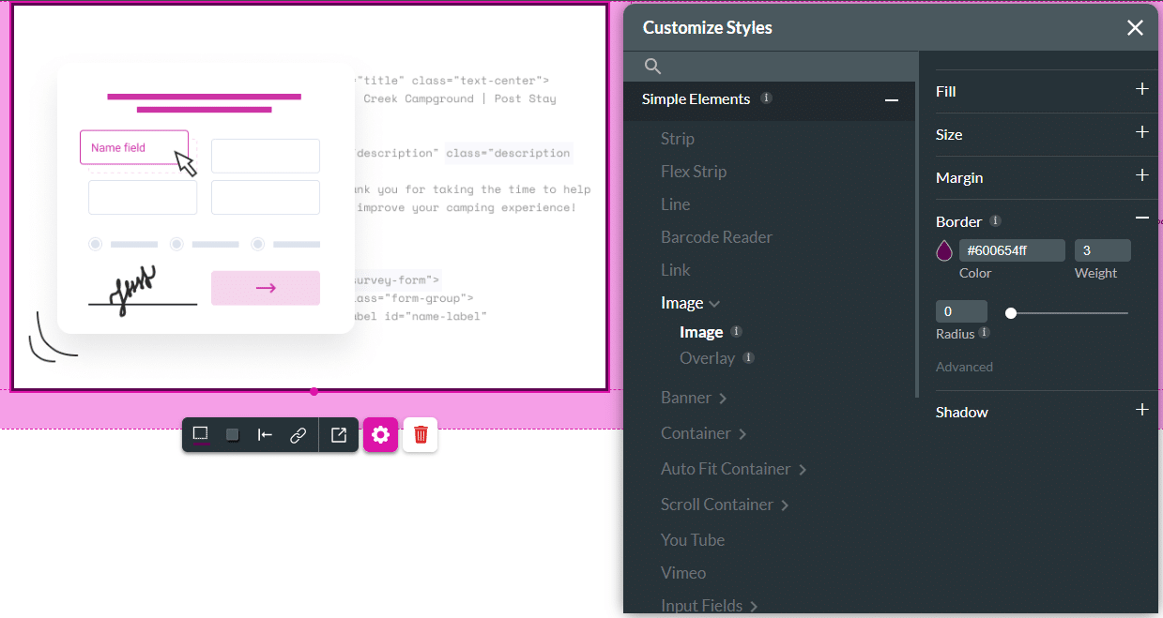
Task: Click the Advanced link under Radius
Action: pyautogui.click(x=964, y=367)
